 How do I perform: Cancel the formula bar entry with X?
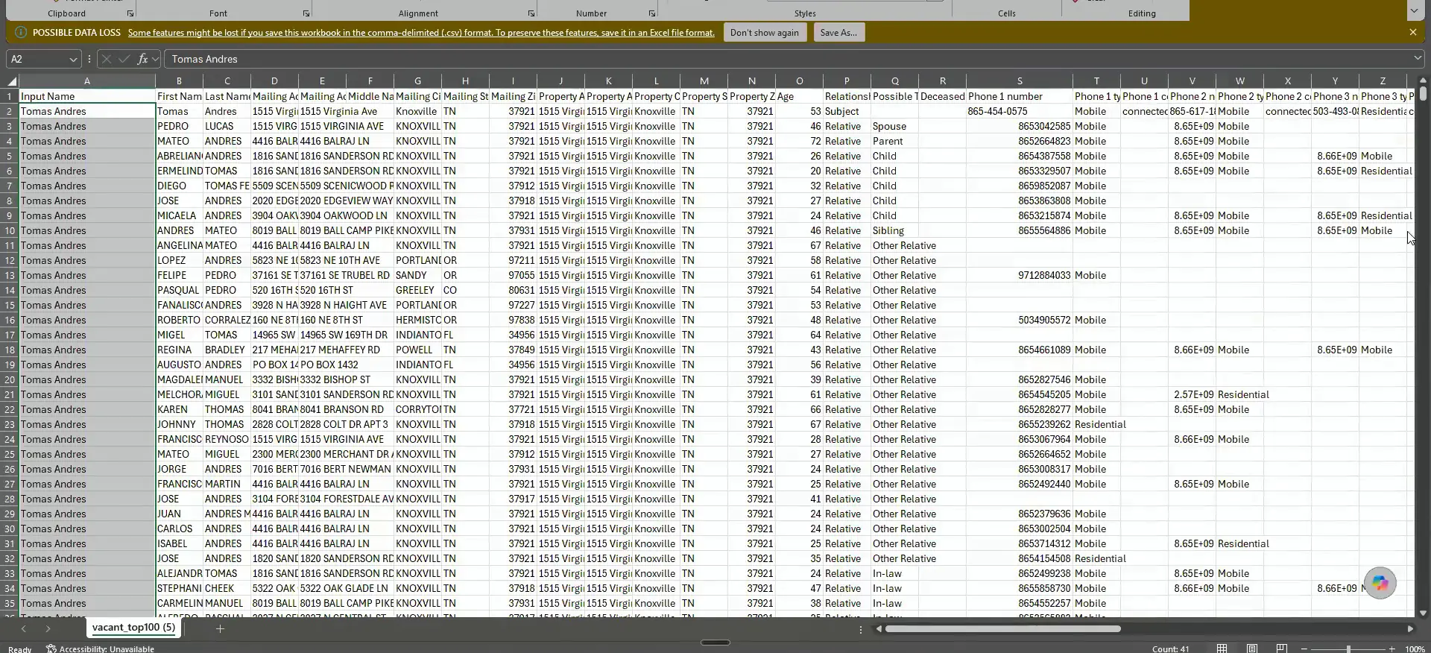107,59
